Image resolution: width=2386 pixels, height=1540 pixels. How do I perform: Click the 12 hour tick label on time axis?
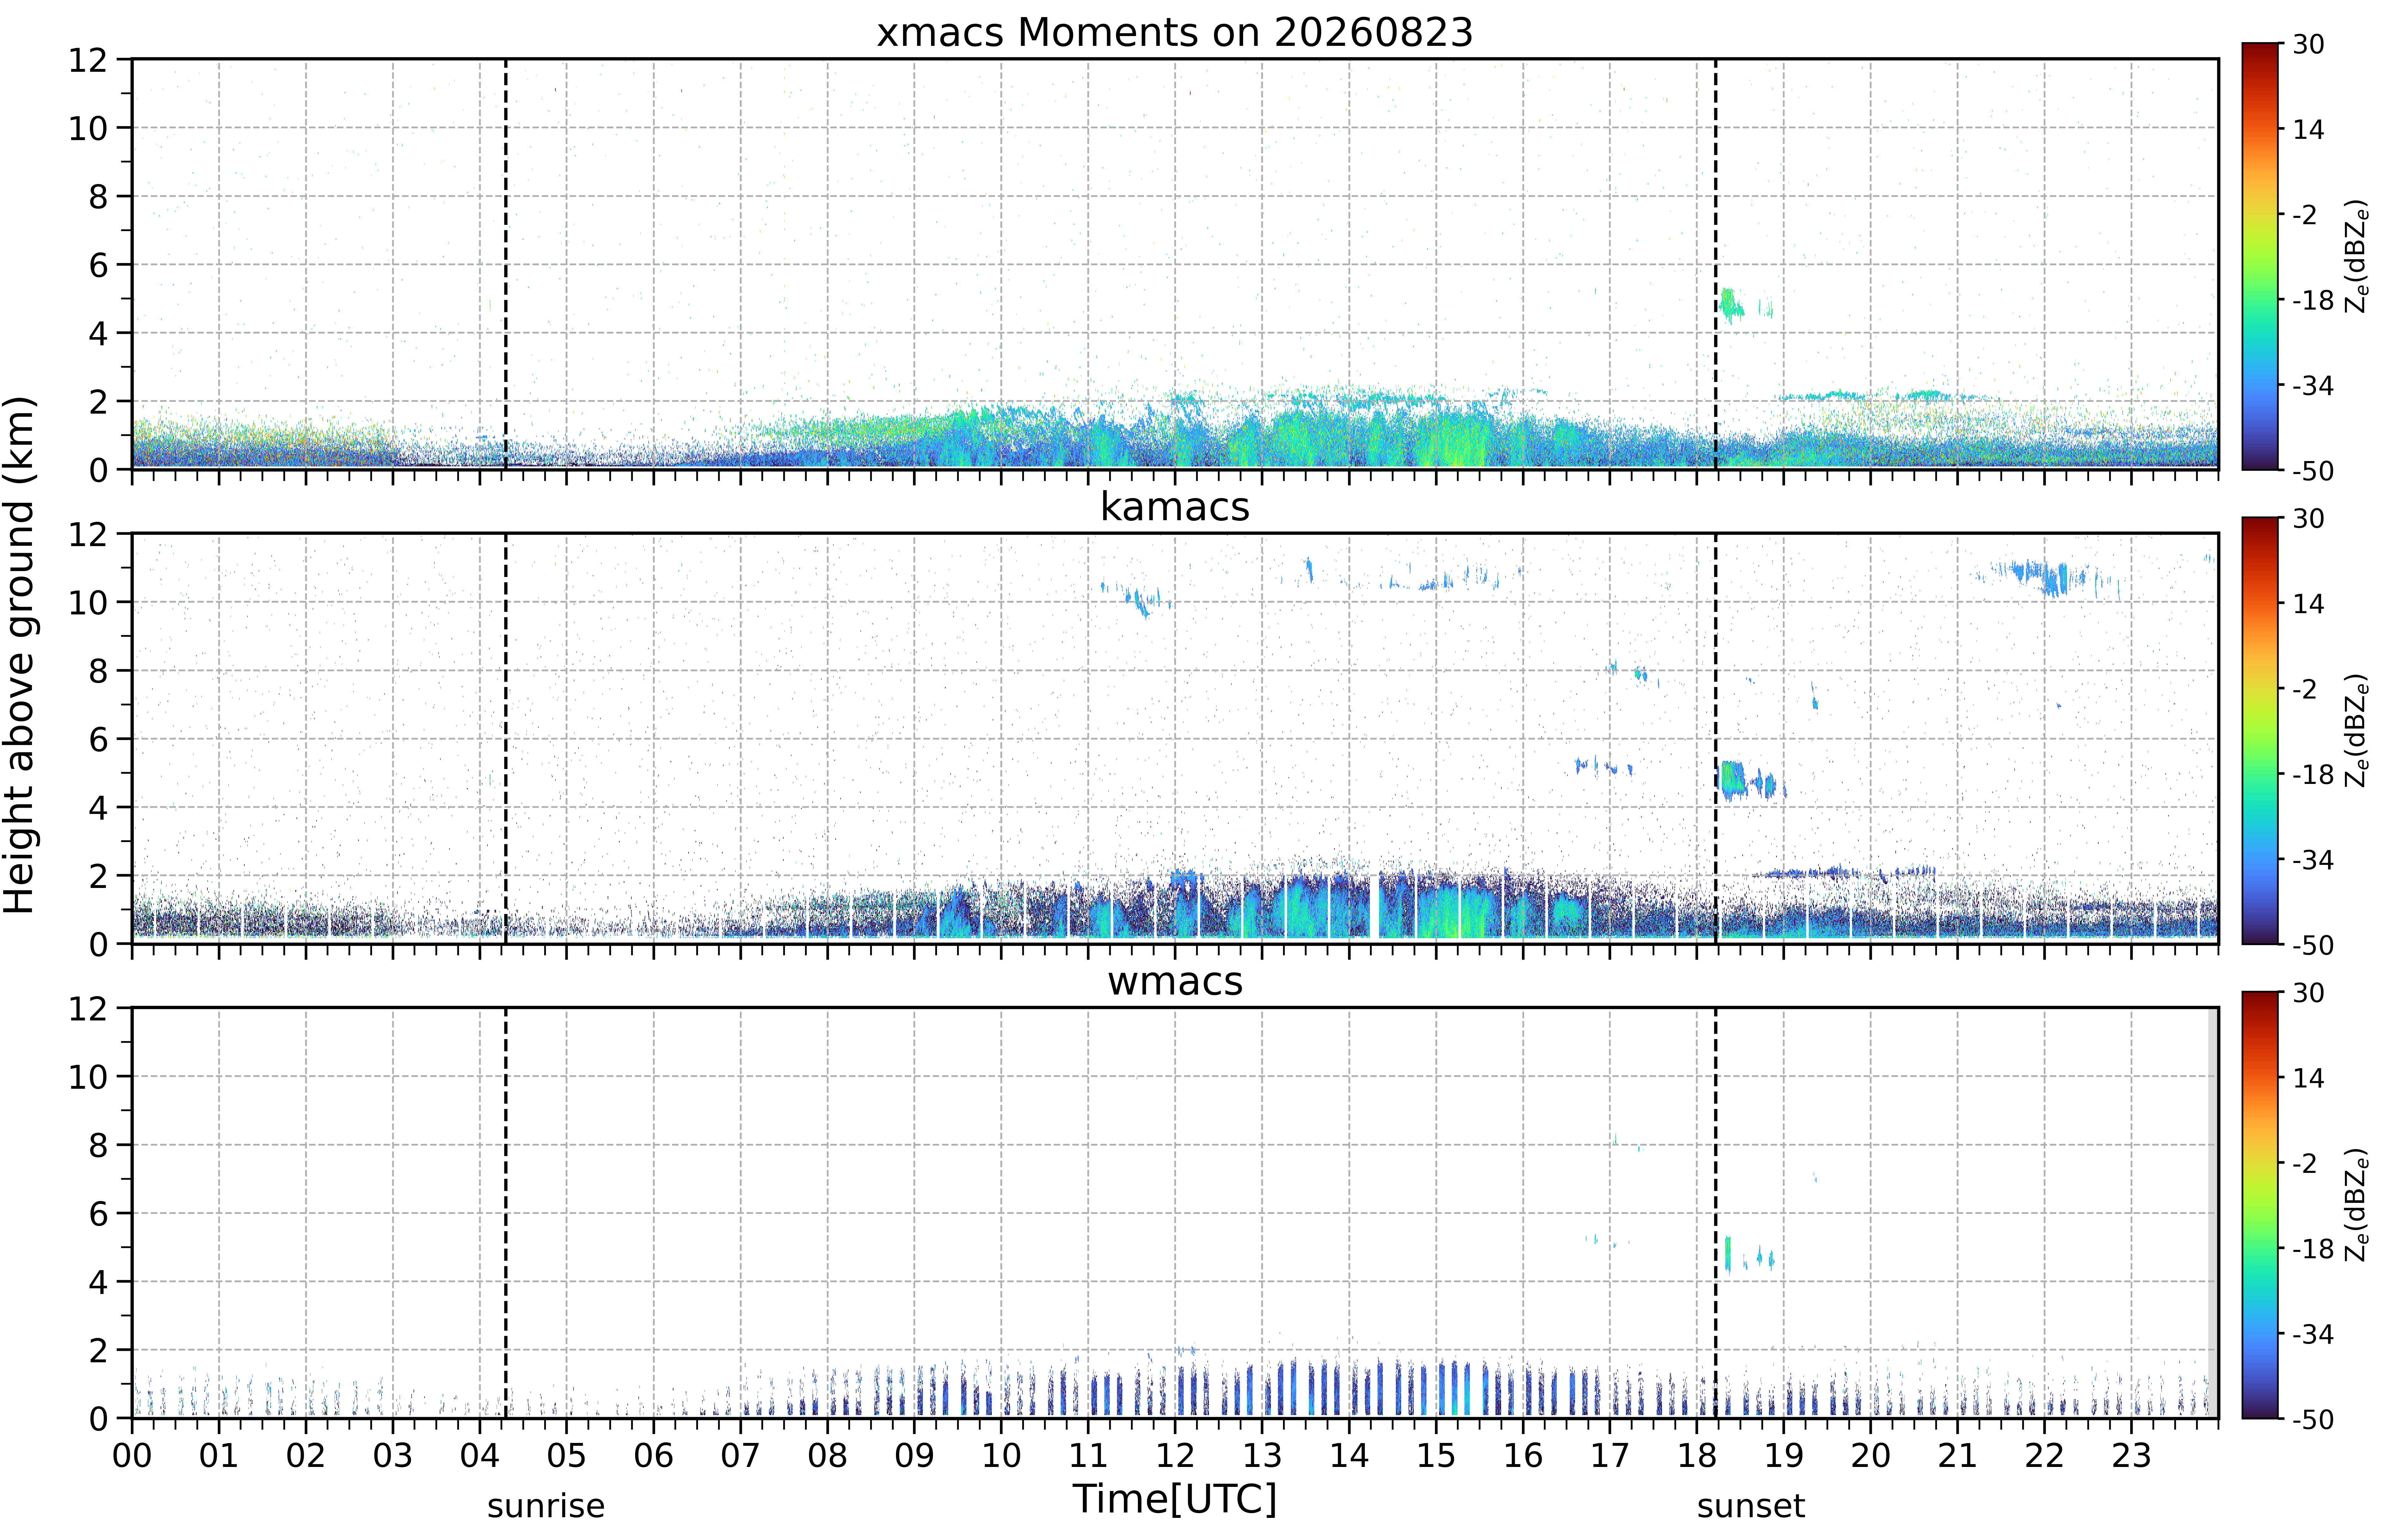pyautogui.click(x=1175, y=1455)
